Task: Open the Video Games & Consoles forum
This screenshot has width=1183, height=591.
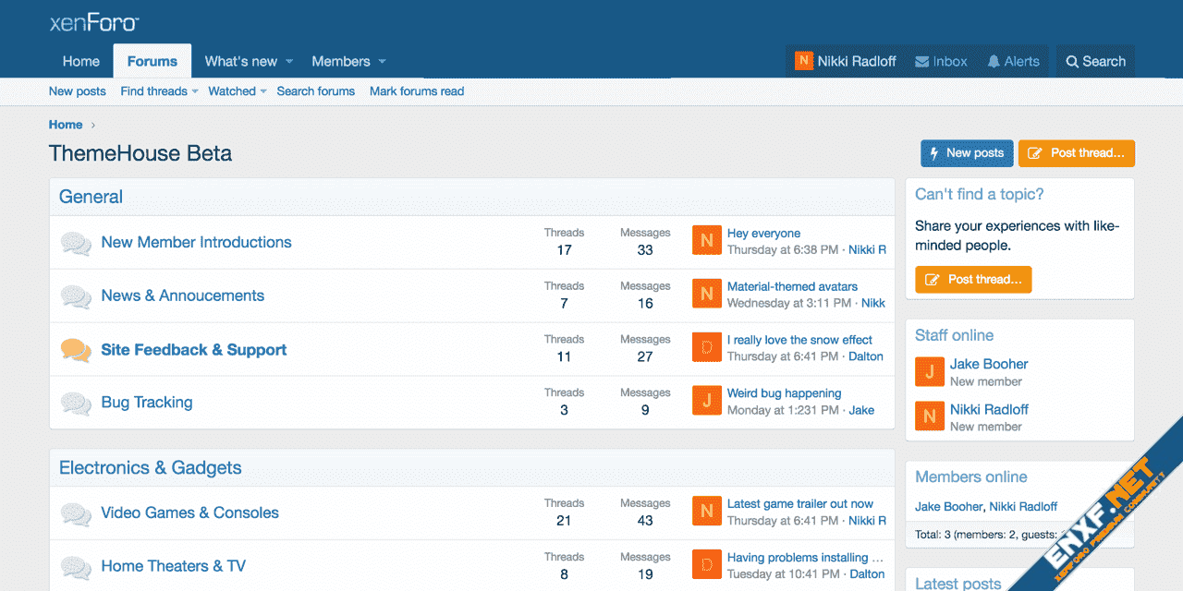Action: pos(189,513)
